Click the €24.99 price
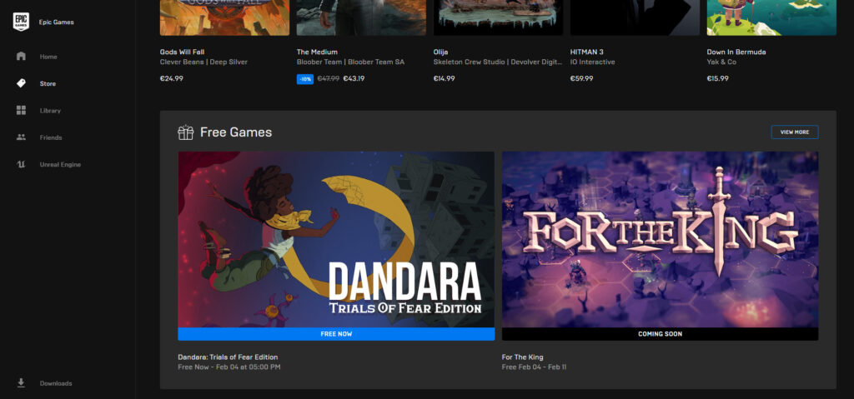 point(172,78)
